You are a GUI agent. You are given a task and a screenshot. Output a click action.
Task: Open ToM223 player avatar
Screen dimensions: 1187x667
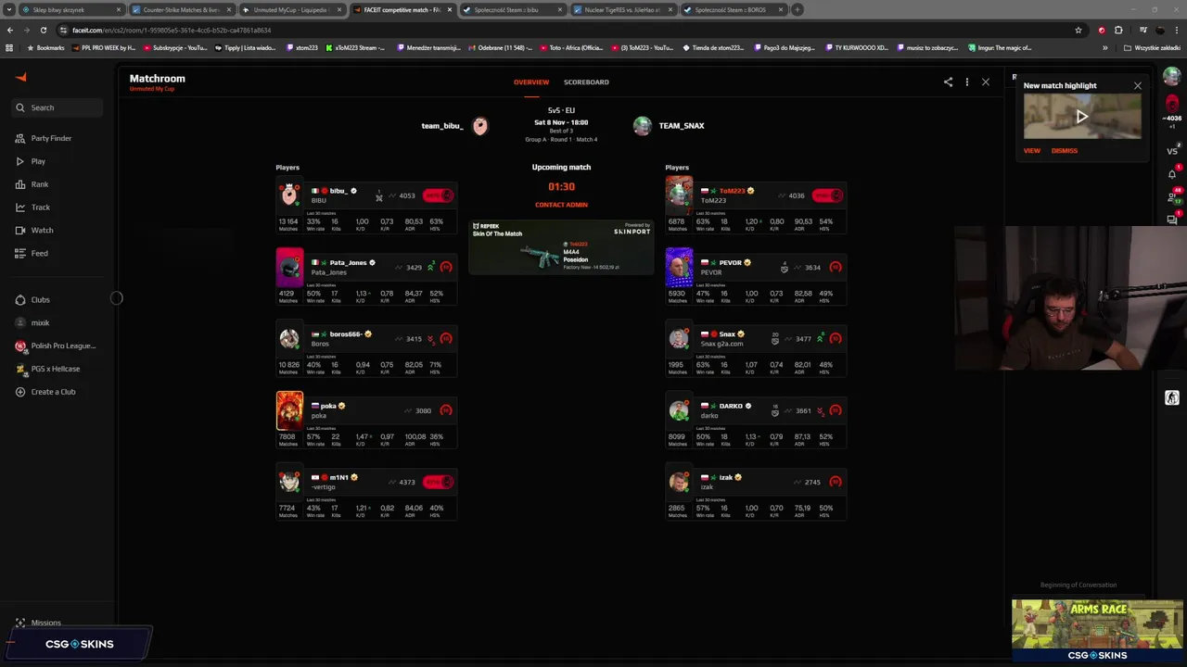tap(679, 195)
